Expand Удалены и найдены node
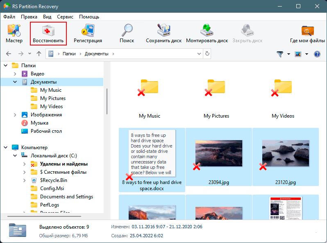 tap(25, 164)
